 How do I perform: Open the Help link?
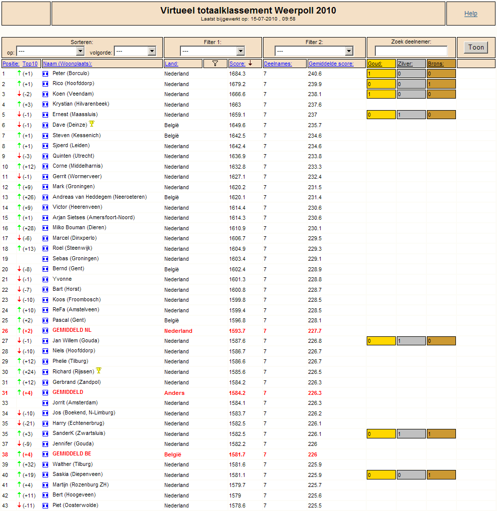pos(470,14)
